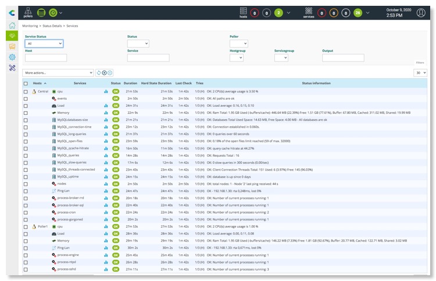
Task: Open the Administration tools sidebar icon
Action: point(12,68)
